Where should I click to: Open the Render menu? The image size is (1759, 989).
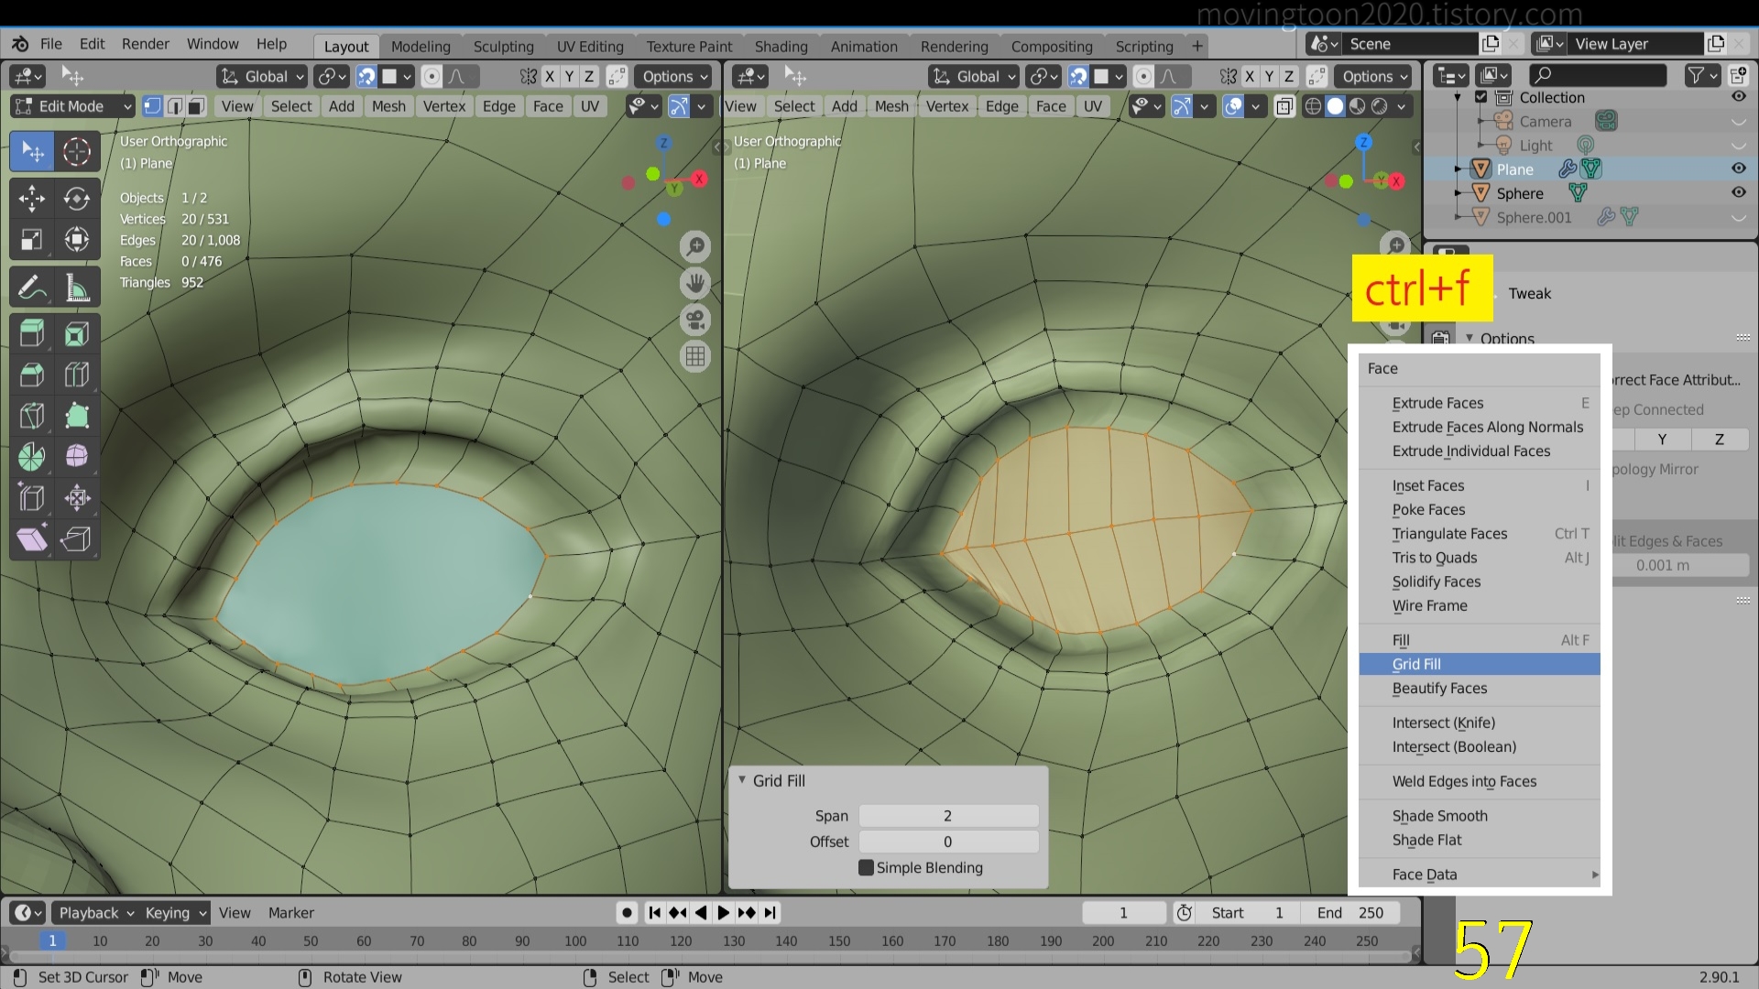tap(146, 44)
